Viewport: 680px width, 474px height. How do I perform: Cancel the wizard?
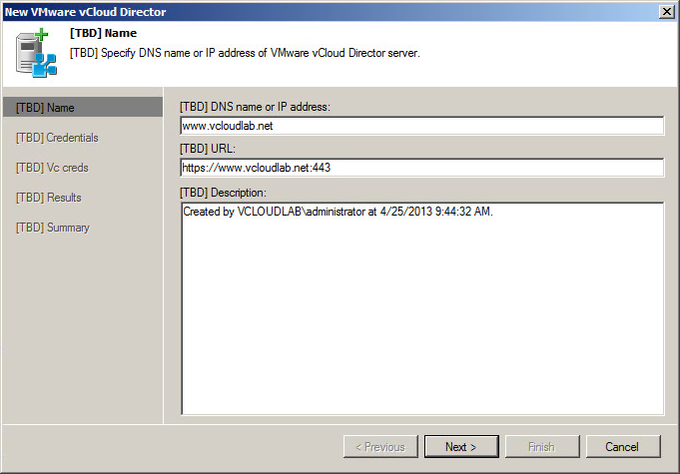click(x=623, y=446)
